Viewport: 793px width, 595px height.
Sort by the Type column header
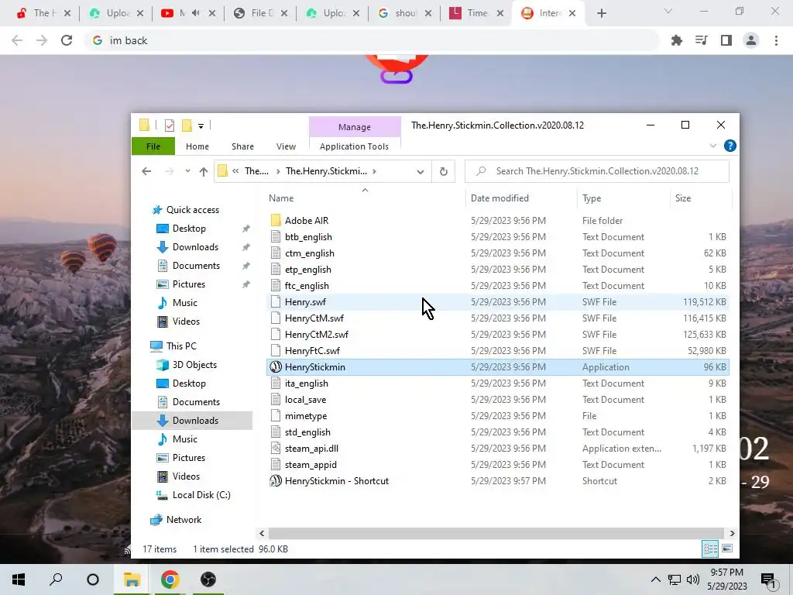(x=623, y=198)
